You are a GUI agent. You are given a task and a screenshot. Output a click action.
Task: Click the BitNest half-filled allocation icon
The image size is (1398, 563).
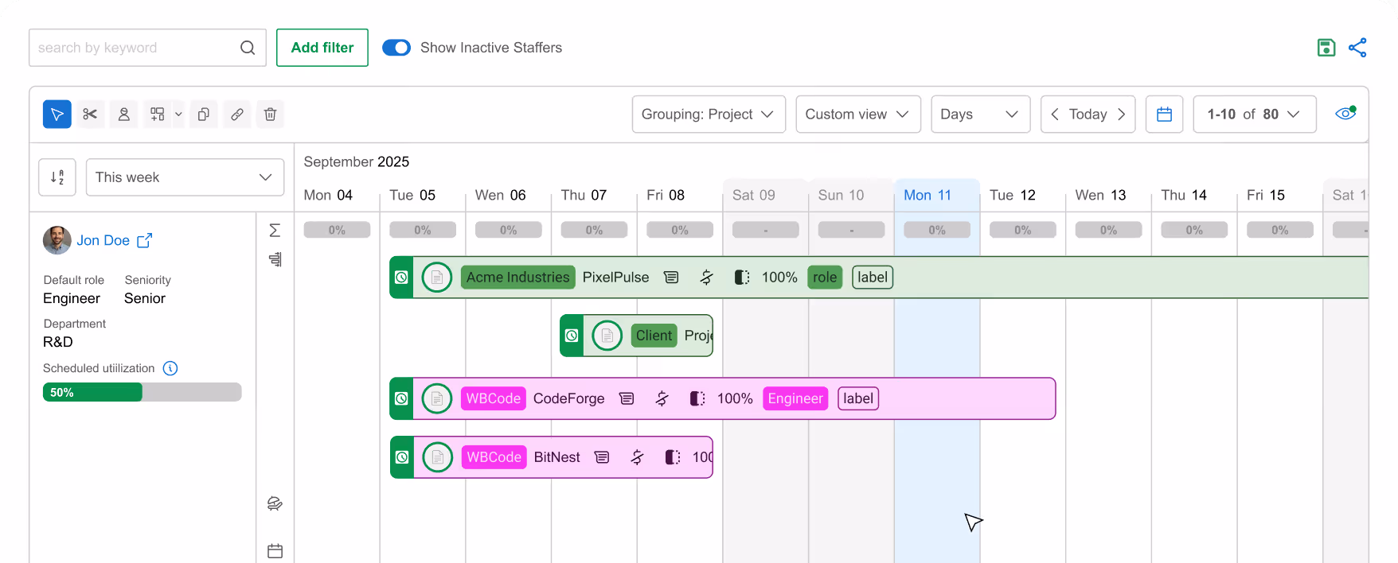673,457
